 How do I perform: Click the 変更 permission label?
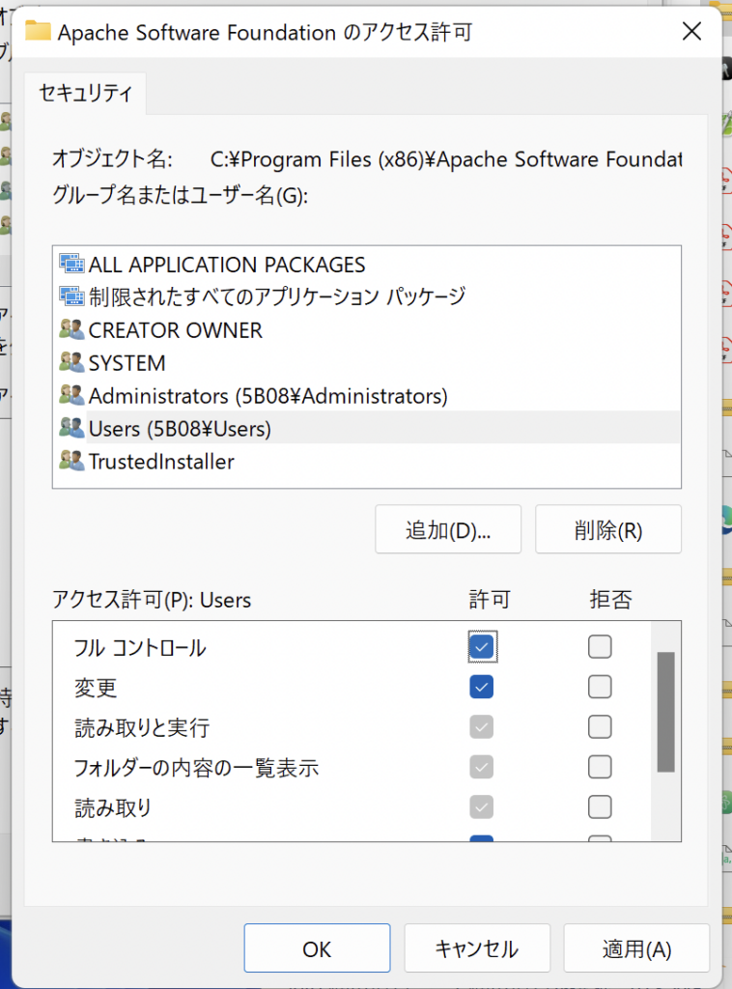[x=96, y=688]
